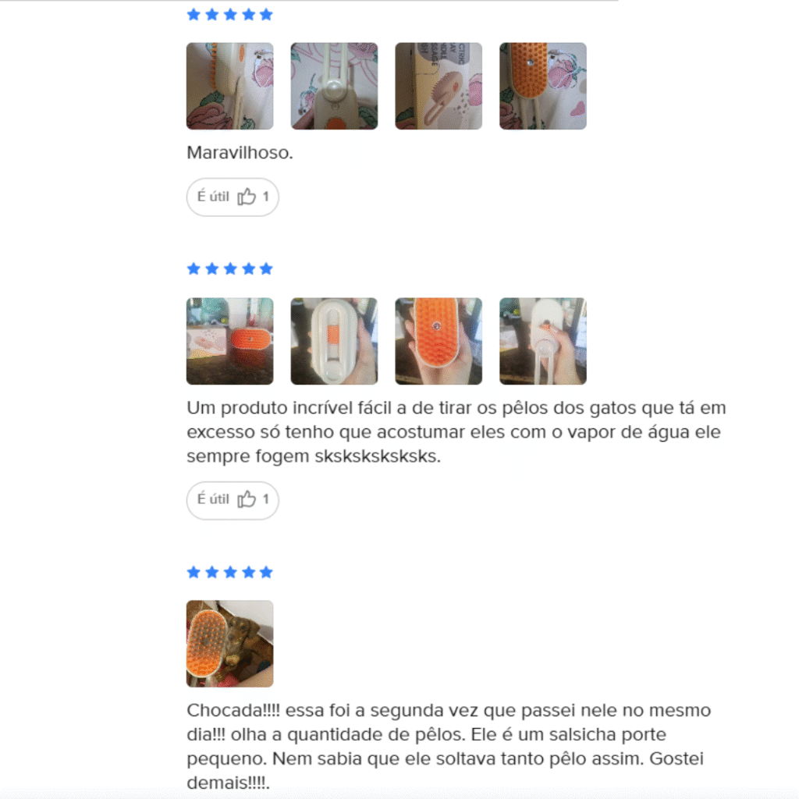Click thumbs-up icon under the Maravilhoso review
Viewport: 799px width, 799px height.
(x=247, y=197)
